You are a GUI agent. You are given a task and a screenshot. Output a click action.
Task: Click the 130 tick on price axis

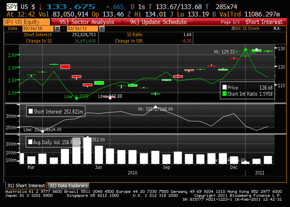281,48
